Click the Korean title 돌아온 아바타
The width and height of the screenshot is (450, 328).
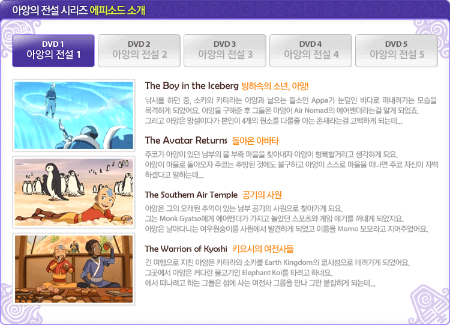pyautogui.click(x=256, y=141)
